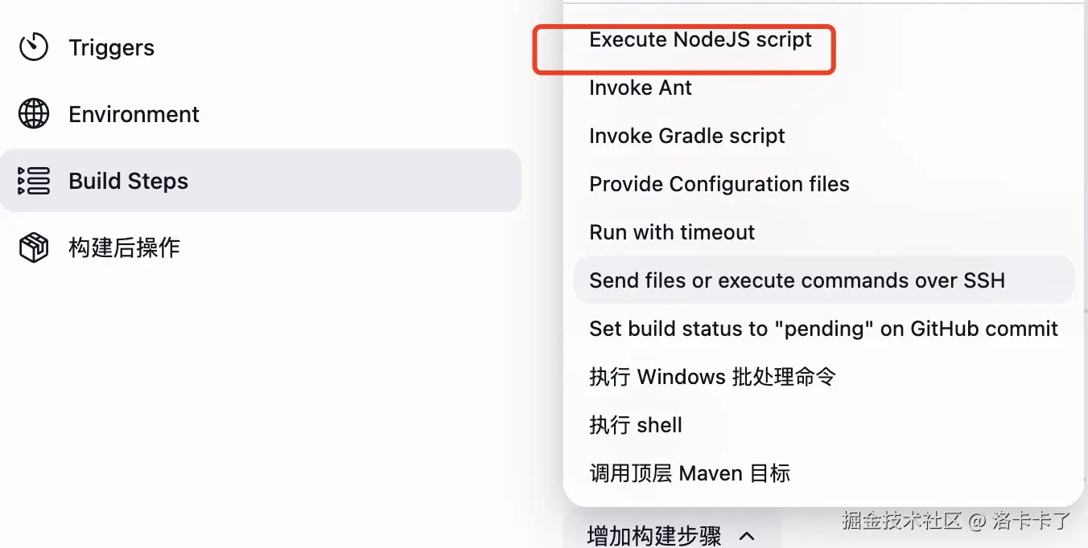Collapse the menu using the 增加构建步骤 chevron
Image resolution: width=1088 pixels, height=548 pixels.
(x=746, y=535)
